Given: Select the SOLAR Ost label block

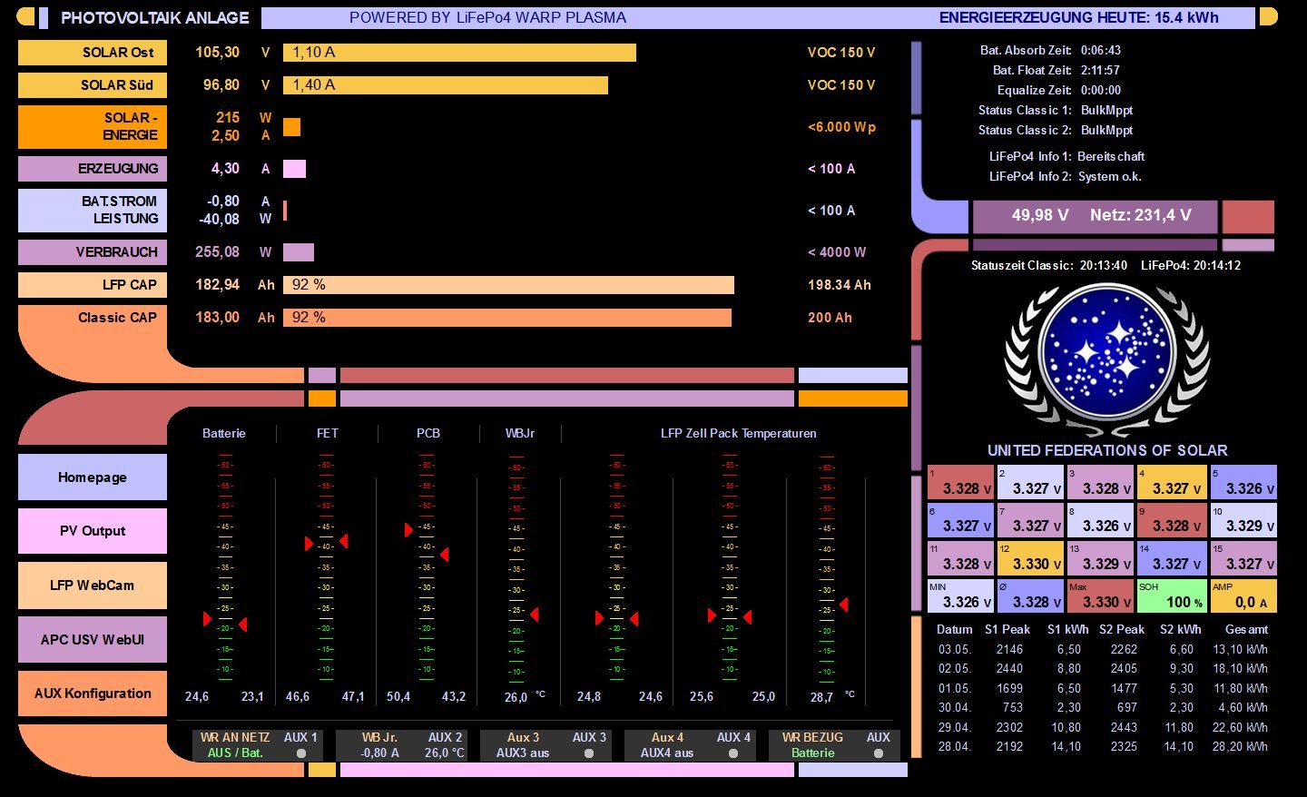Looking at the screenshot, I should [93, 53].
